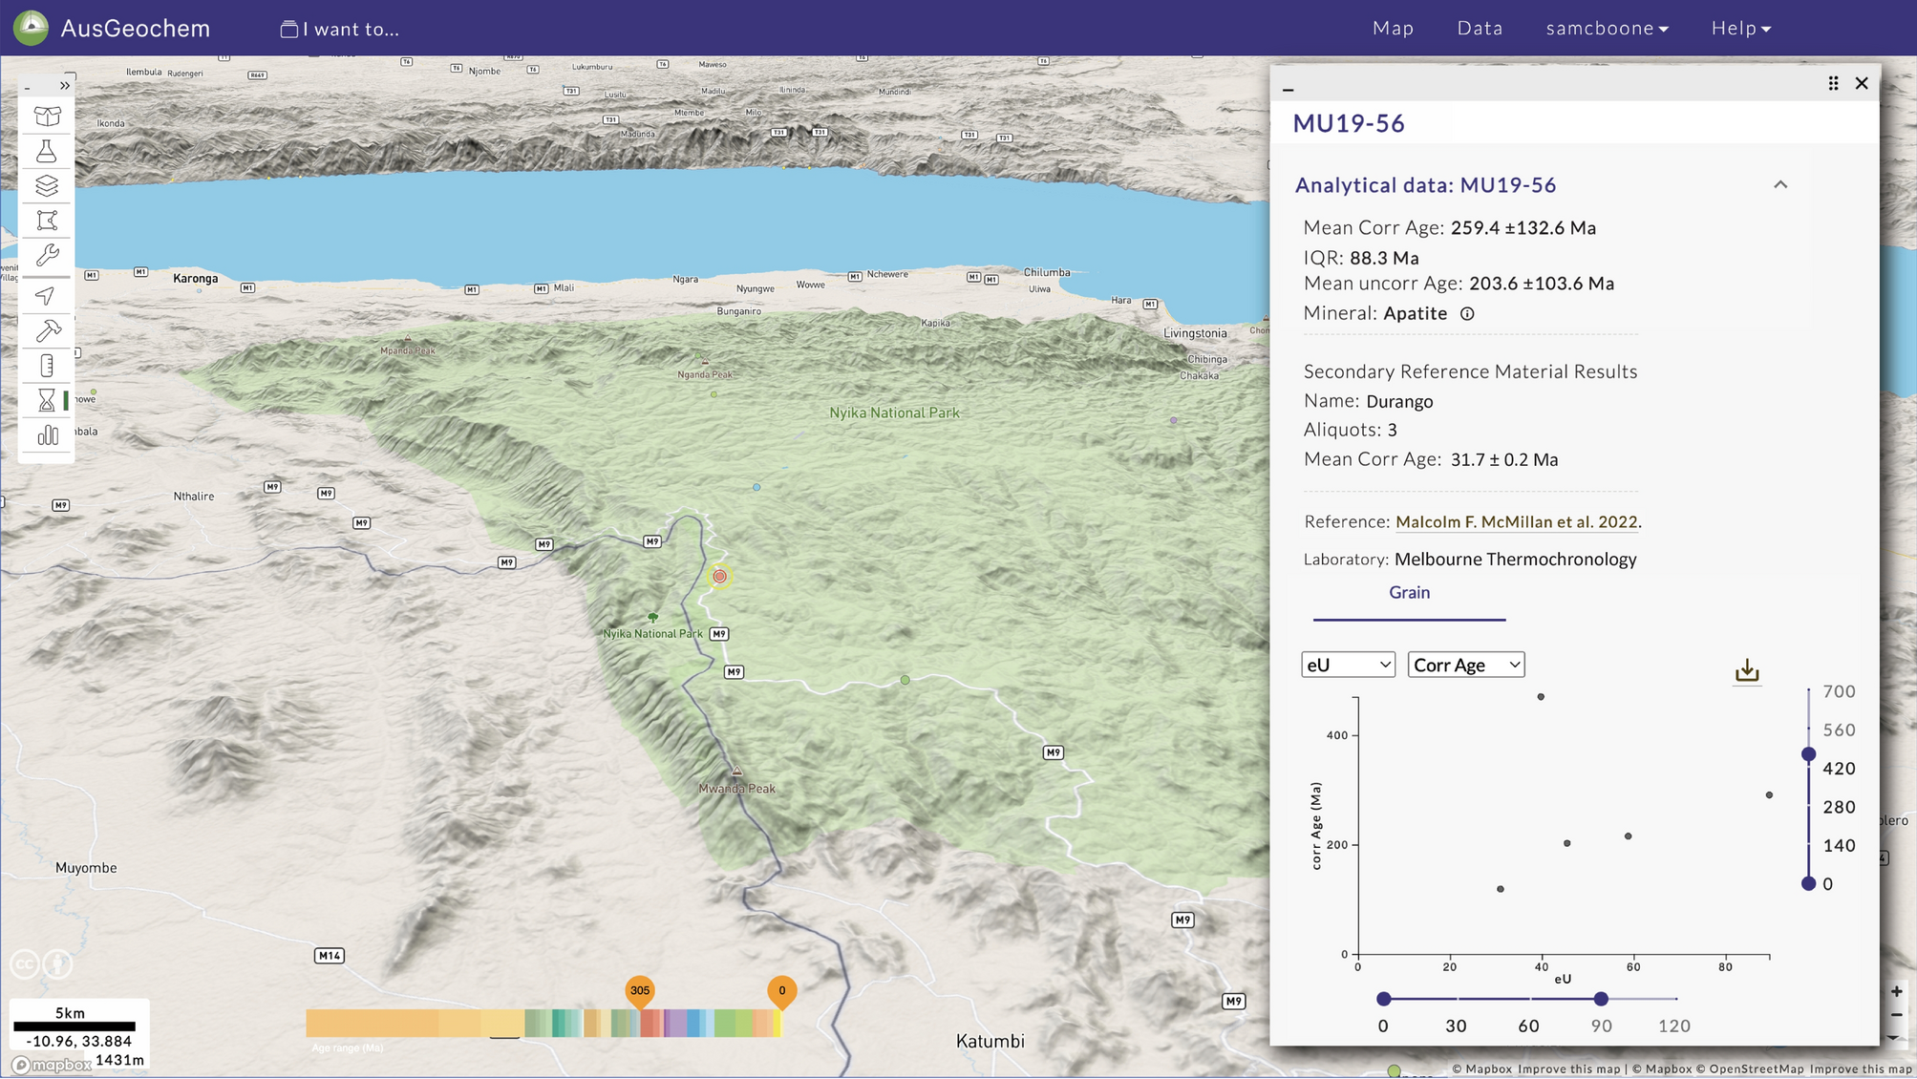Open the eU x-axis dropdown

1347,665
